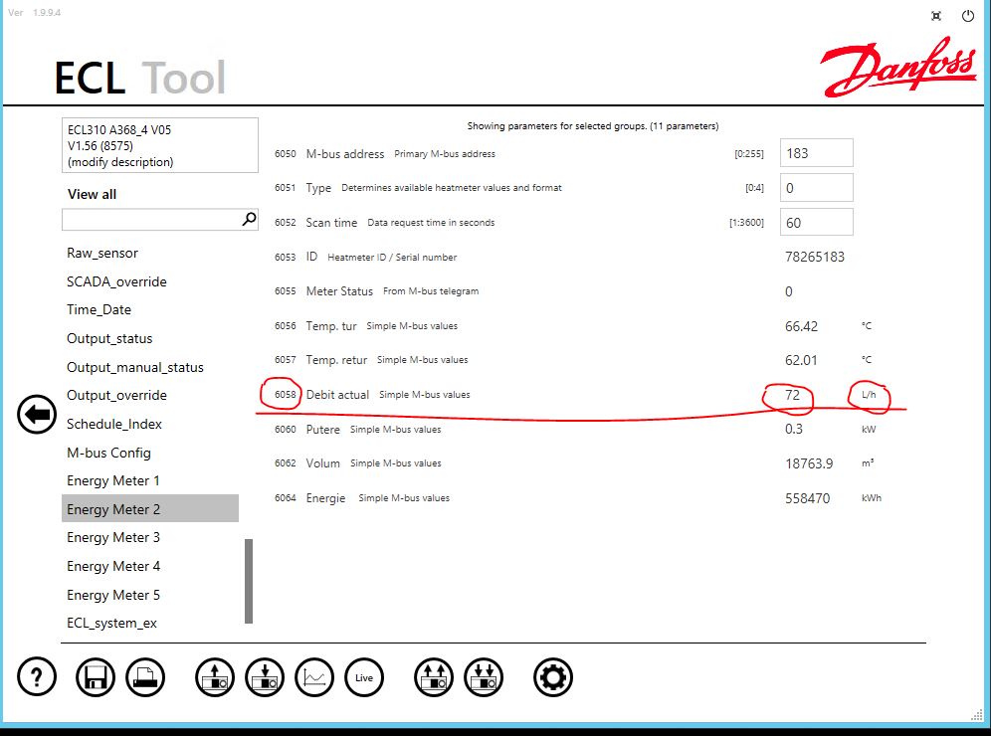Select View all

[92, 194]
